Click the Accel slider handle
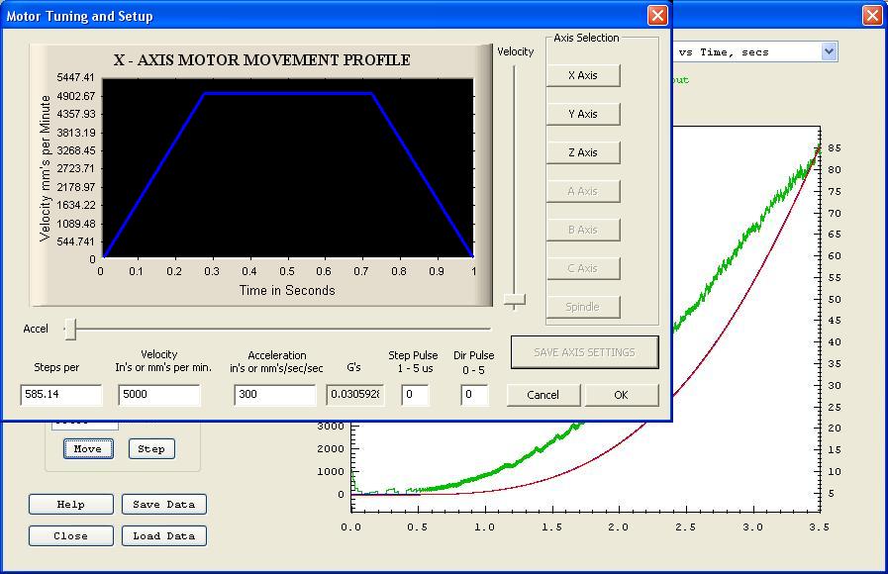This screenshot has width=888, height=574. [x=70, y=329]
